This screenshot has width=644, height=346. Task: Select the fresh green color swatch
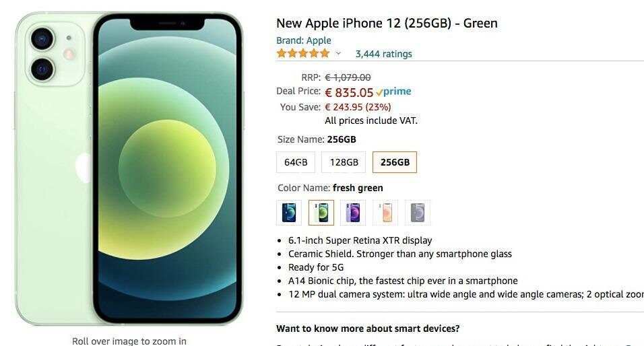pos(321,213)
